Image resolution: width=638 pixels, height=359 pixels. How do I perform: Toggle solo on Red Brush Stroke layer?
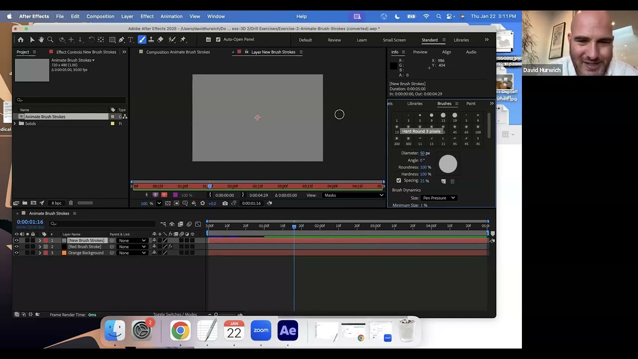point(27,246)
